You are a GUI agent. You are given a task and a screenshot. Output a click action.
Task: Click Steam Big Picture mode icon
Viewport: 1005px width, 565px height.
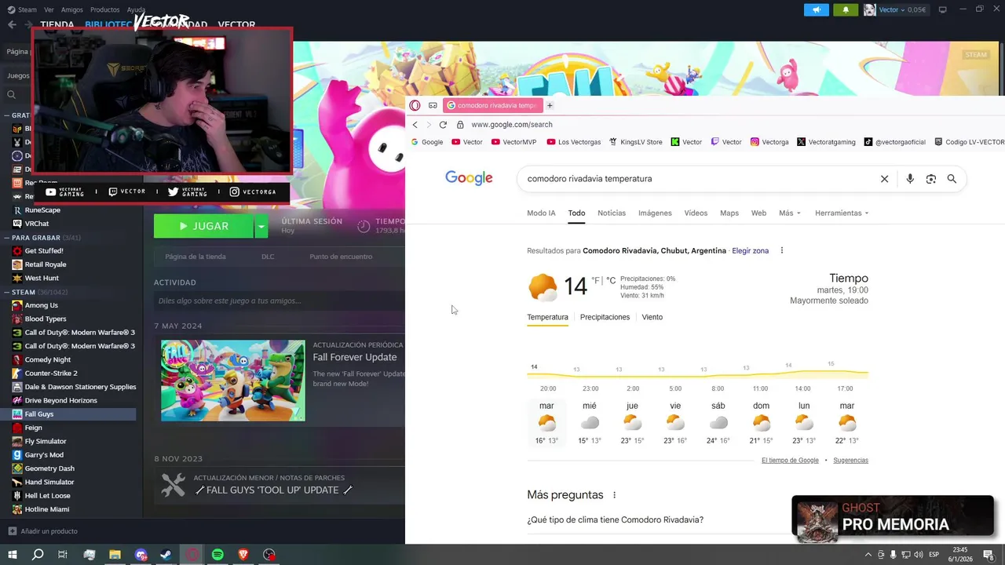click(x=942, y=9)
